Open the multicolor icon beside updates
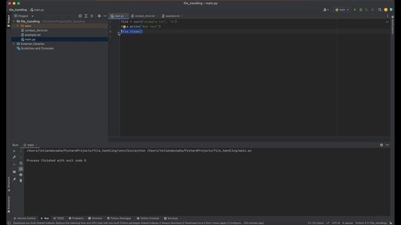 click(x=391, y=10)
